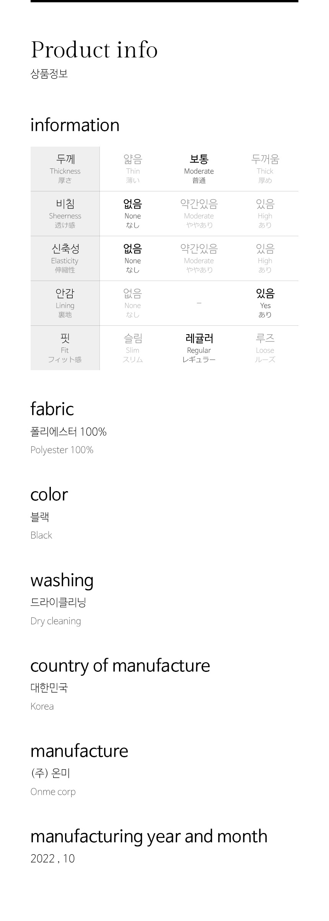Click the Loose fit option

click(x=265, y=348)
